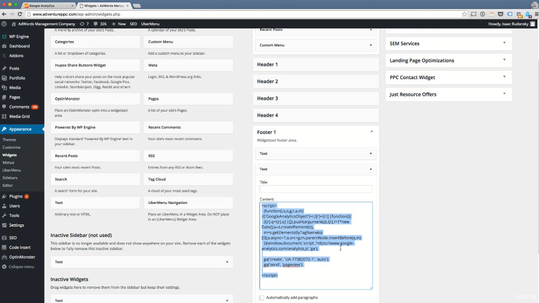The image size is (539, 303).
Task: Collapse the Footer 1 widget area
Action: (371, 132)
